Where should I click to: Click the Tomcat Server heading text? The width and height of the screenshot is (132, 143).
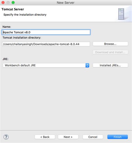coord(13,9)
